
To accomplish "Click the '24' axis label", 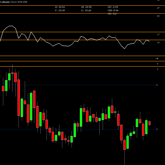I will [x=158, y=16].
